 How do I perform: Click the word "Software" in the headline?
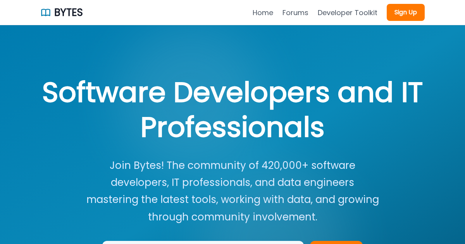(x=104, y=92)
